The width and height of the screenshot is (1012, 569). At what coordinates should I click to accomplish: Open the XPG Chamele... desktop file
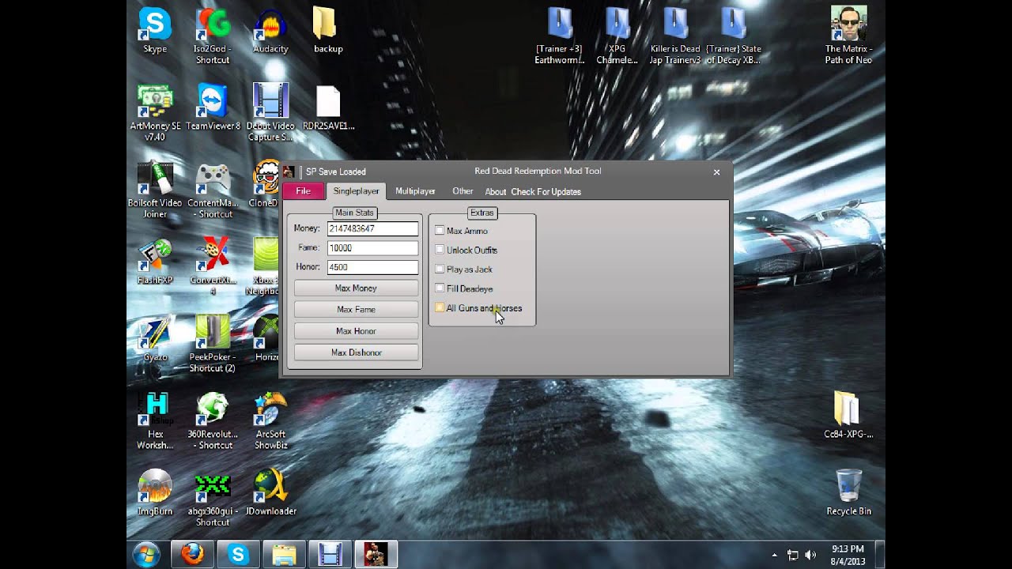tap(617, 36)
